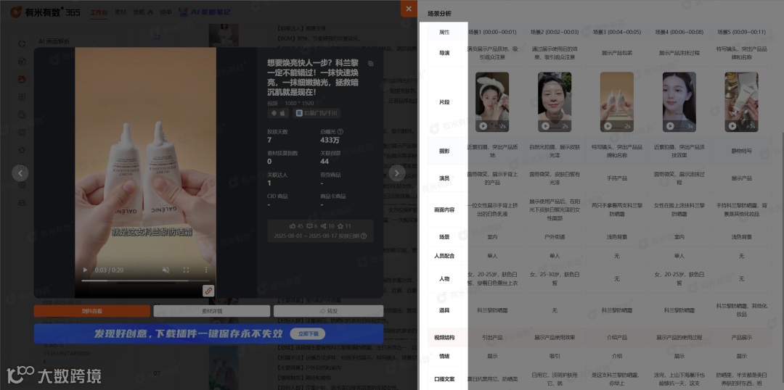Enter fullscreen mode on the video player
The height and width of the screenshot is (390, 784).
coord(186,270)
